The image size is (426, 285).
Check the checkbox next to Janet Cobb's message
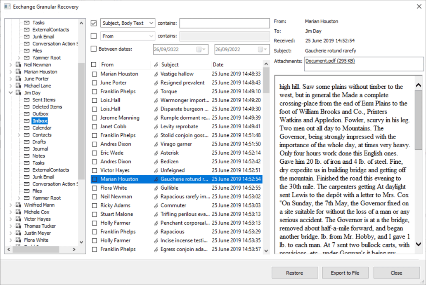[95, 126]
